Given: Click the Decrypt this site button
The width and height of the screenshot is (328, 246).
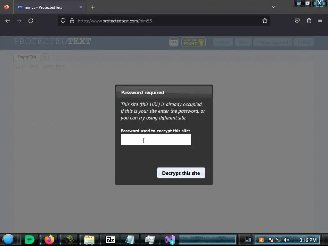Looking at the screenshot, I should tap(181, 173).
